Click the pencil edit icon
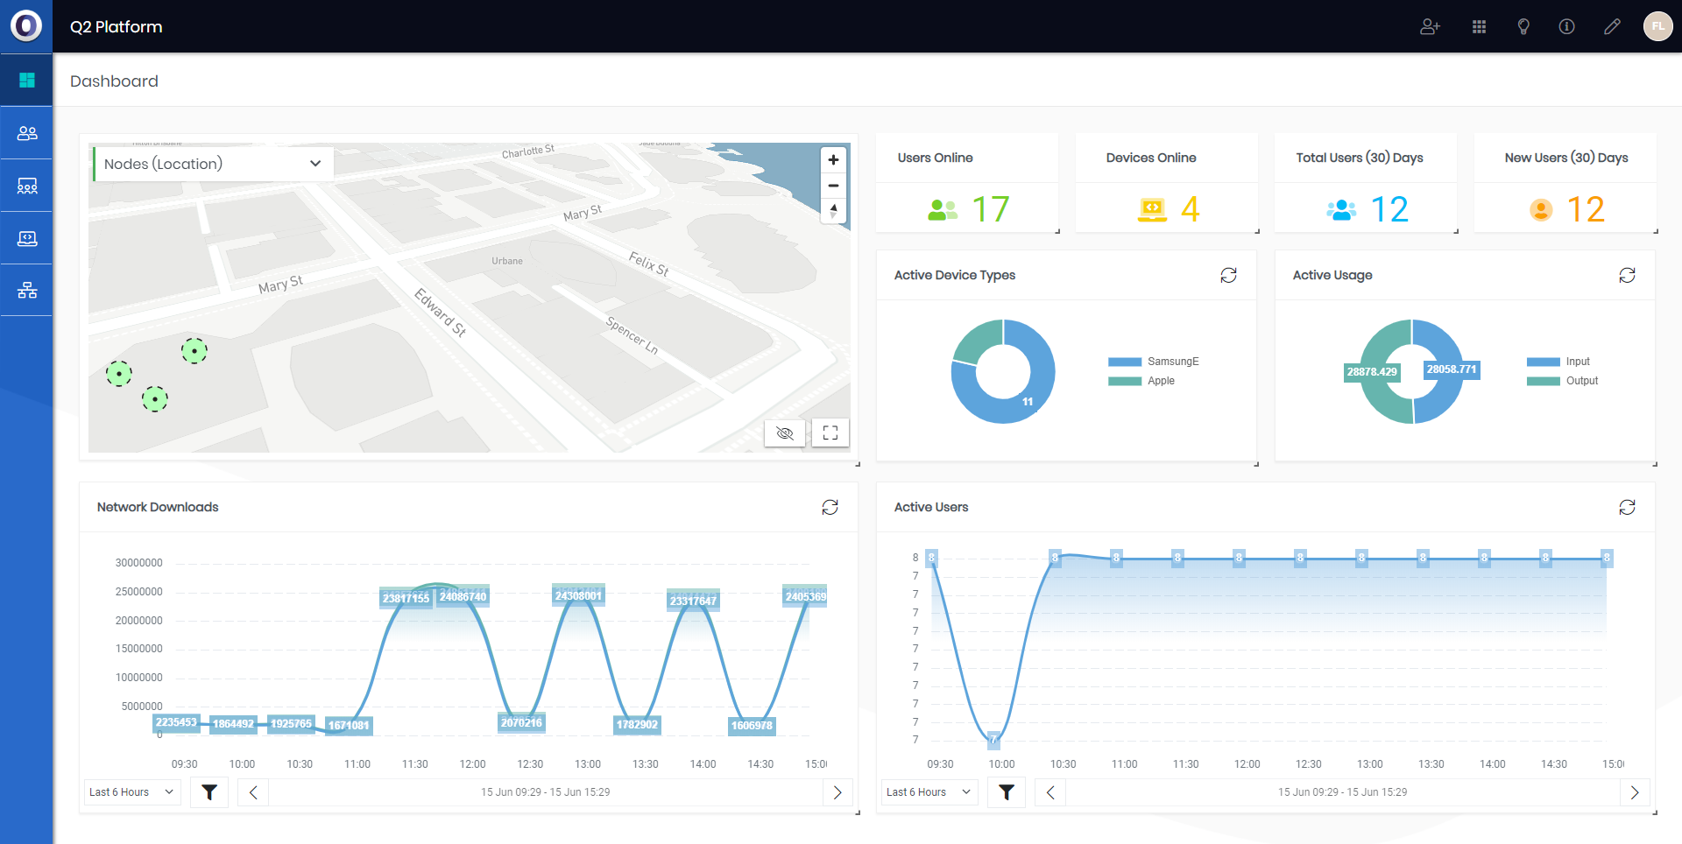The image size is (1682, 844). pos(1612,26)
